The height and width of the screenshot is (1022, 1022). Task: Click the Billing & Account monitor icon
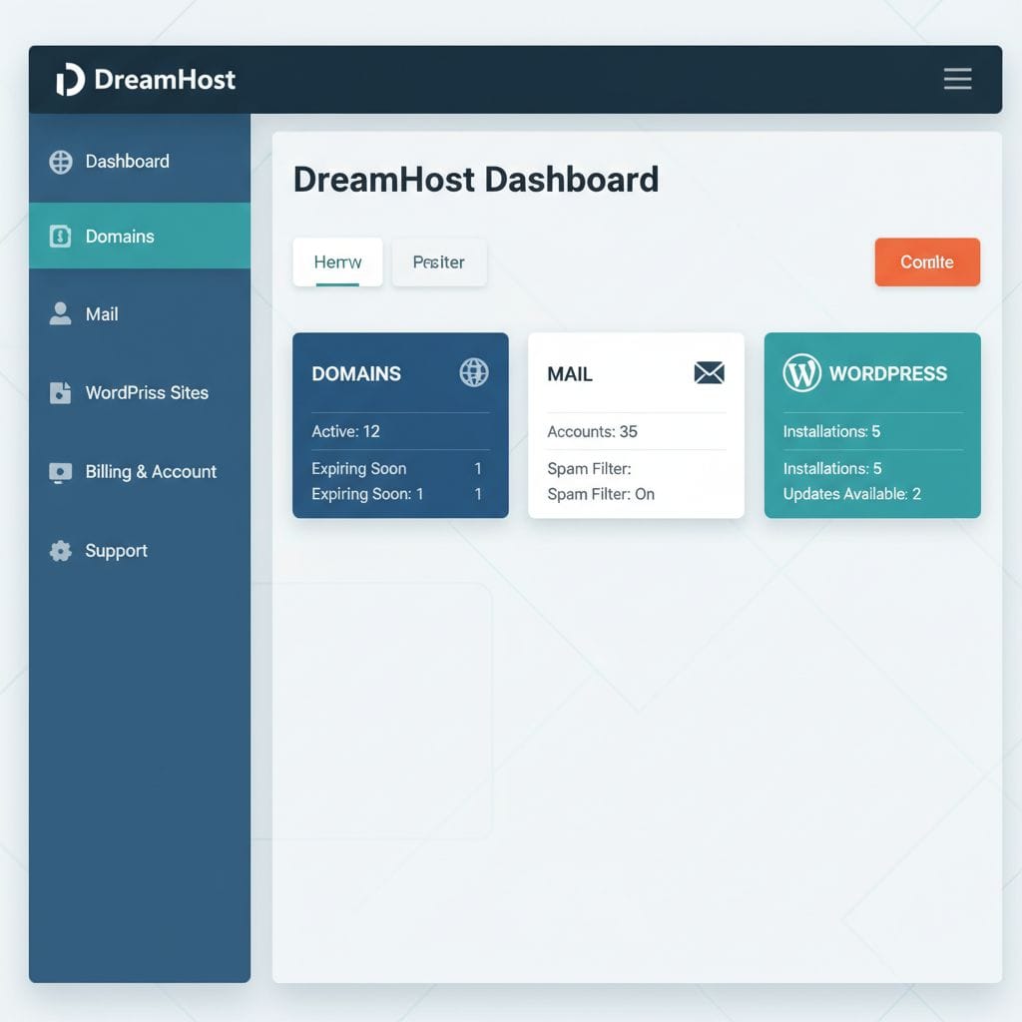(61, 472)
